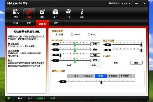Viewport: 153px width, 102px height.
Task: Open the 升级 (Upgrade) globe icon
Action: [x=68, y=13]
